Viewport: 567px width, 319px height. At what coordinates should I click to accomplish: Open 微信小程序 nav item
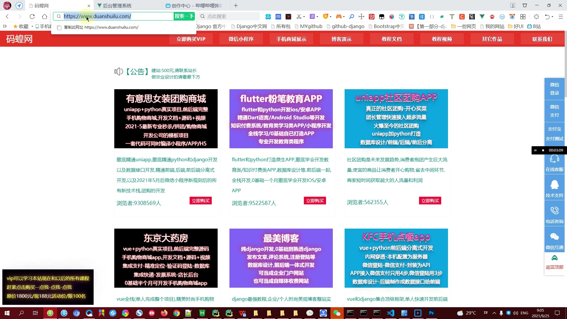click(241, 39)
